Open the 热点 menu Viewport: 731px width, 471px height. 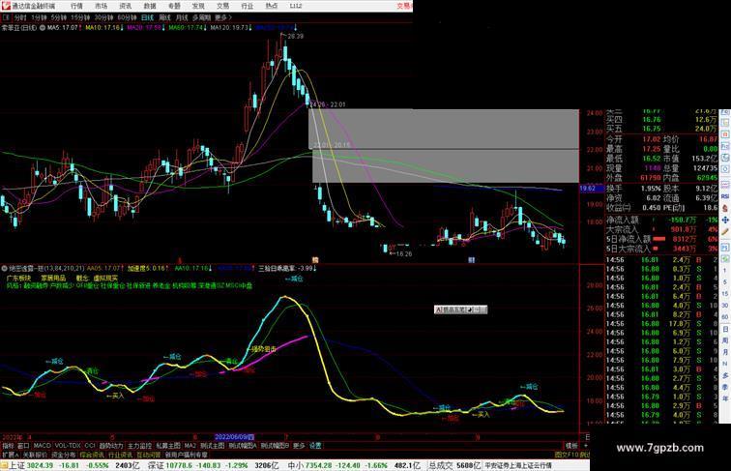pos(272,6)
